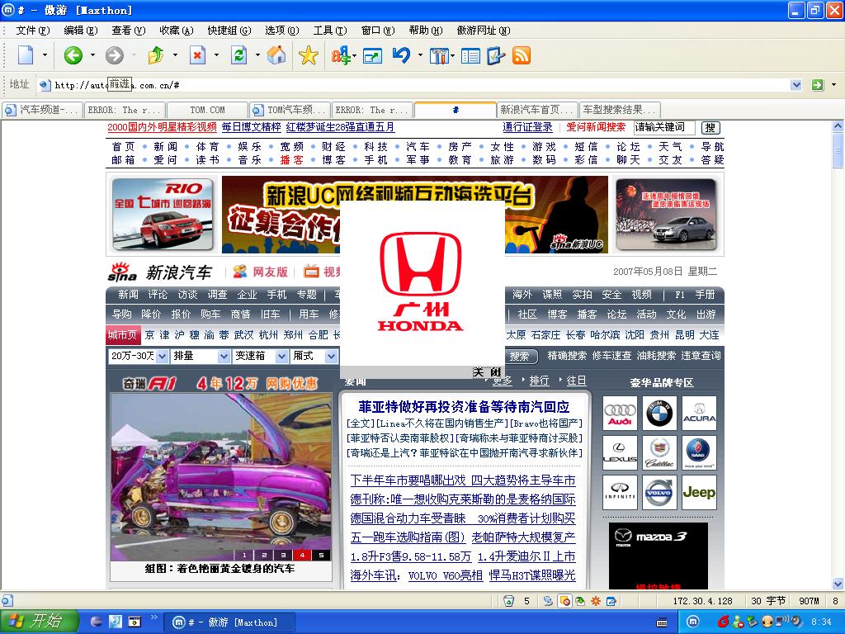845x634 pixels.
Task: Click the recycle bin status bar icon
Action: tap(508, 601)
